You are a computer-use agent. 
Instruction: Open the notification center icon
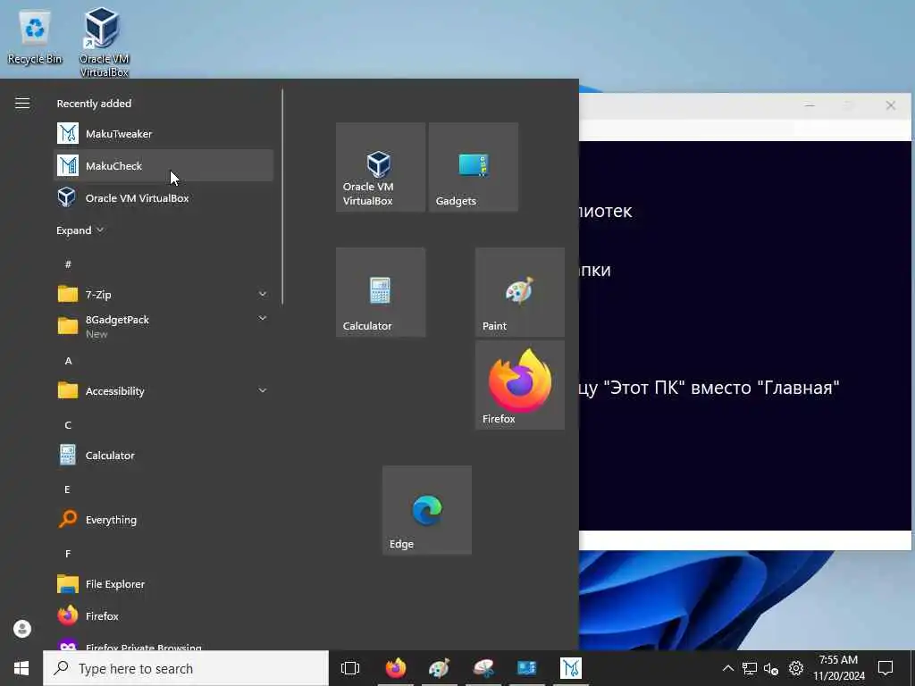[886, 668]
